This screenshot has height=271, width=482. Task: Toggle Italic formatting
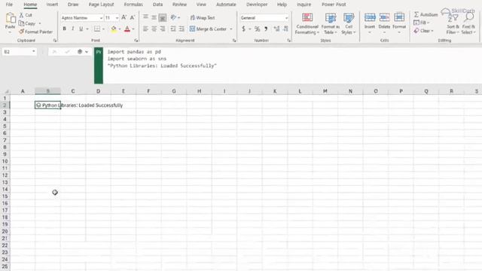click(x=73, y=29)
